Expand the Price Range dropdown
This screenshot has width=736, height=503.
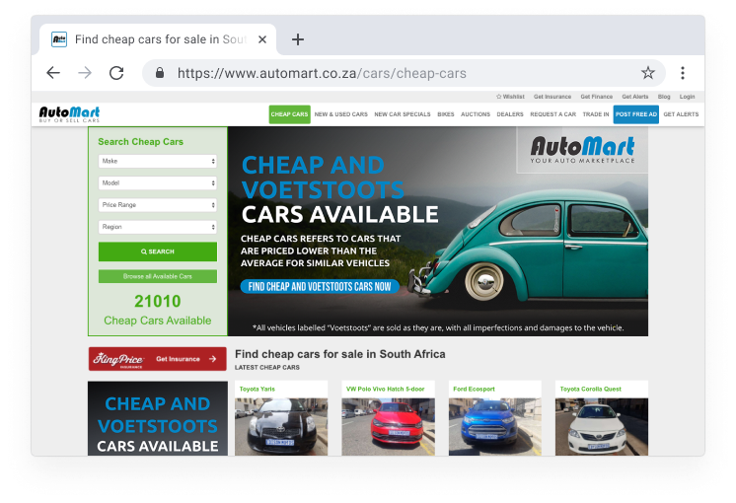[x=158, y=205]
